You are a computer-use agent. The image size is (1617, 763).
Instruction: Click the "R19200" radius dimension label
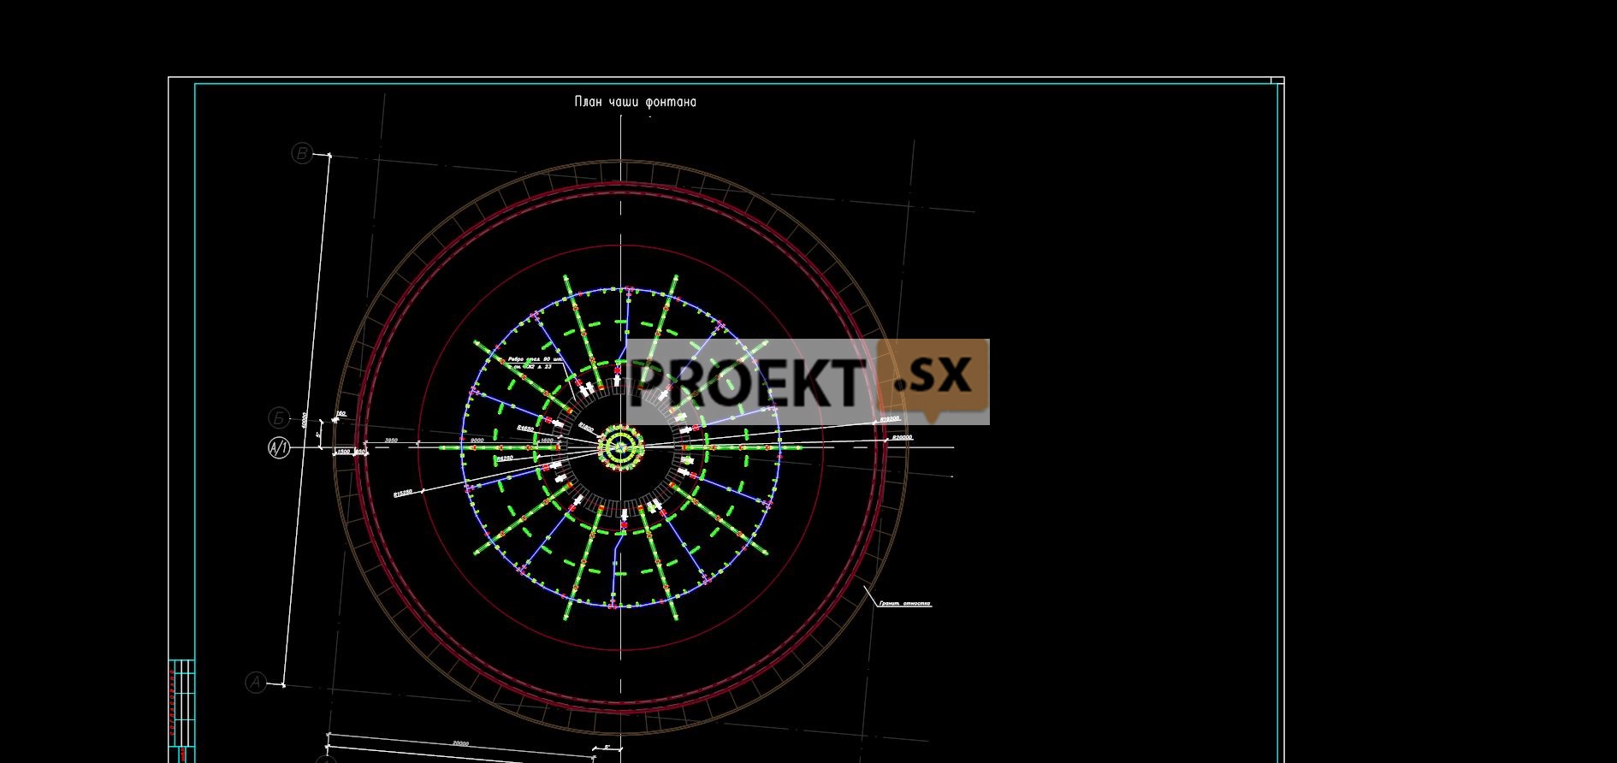(x=890, y=419)
